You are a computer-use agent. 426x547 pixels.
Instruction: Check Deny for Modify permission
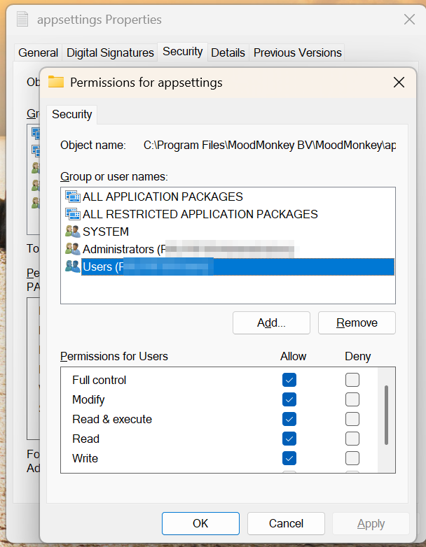pos(352,399)
